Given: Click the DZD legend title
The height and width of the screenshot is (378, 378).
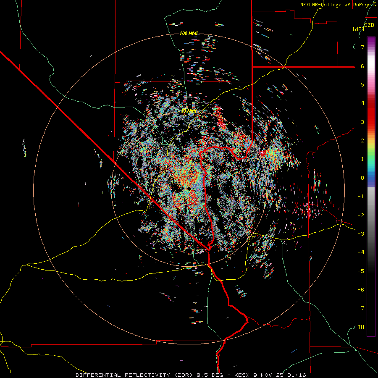Looking at the screenshot, I should pyautogui.click(x=369, y=25).
